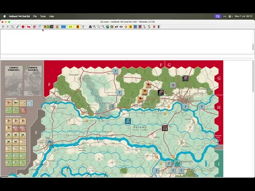Click the crossed-out eye hide pieces icon

[x=116, y=27]
